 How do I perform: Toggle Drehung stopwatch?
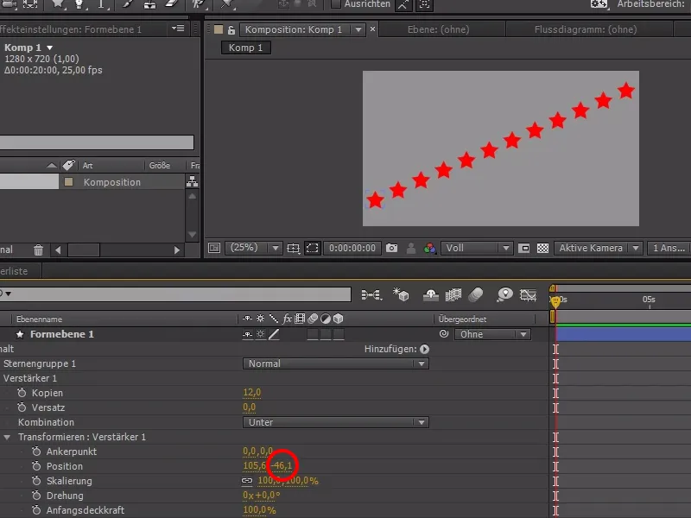36,495
